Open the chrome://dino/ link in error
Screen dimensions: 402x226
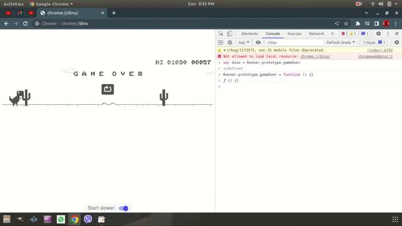315,56
